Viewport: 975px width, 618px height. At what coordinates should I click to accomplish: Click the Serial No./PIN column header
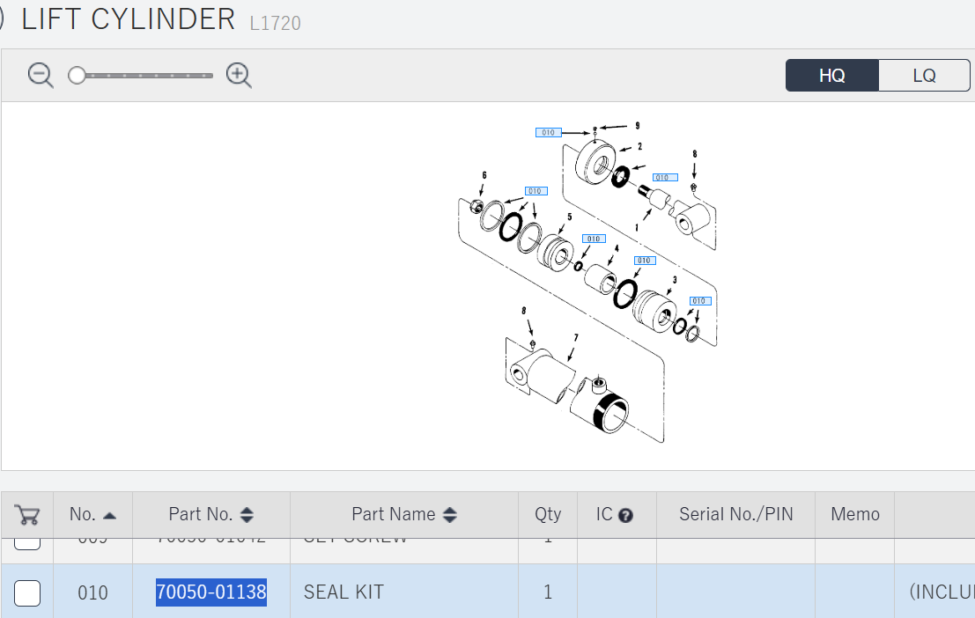coord(735,515)
